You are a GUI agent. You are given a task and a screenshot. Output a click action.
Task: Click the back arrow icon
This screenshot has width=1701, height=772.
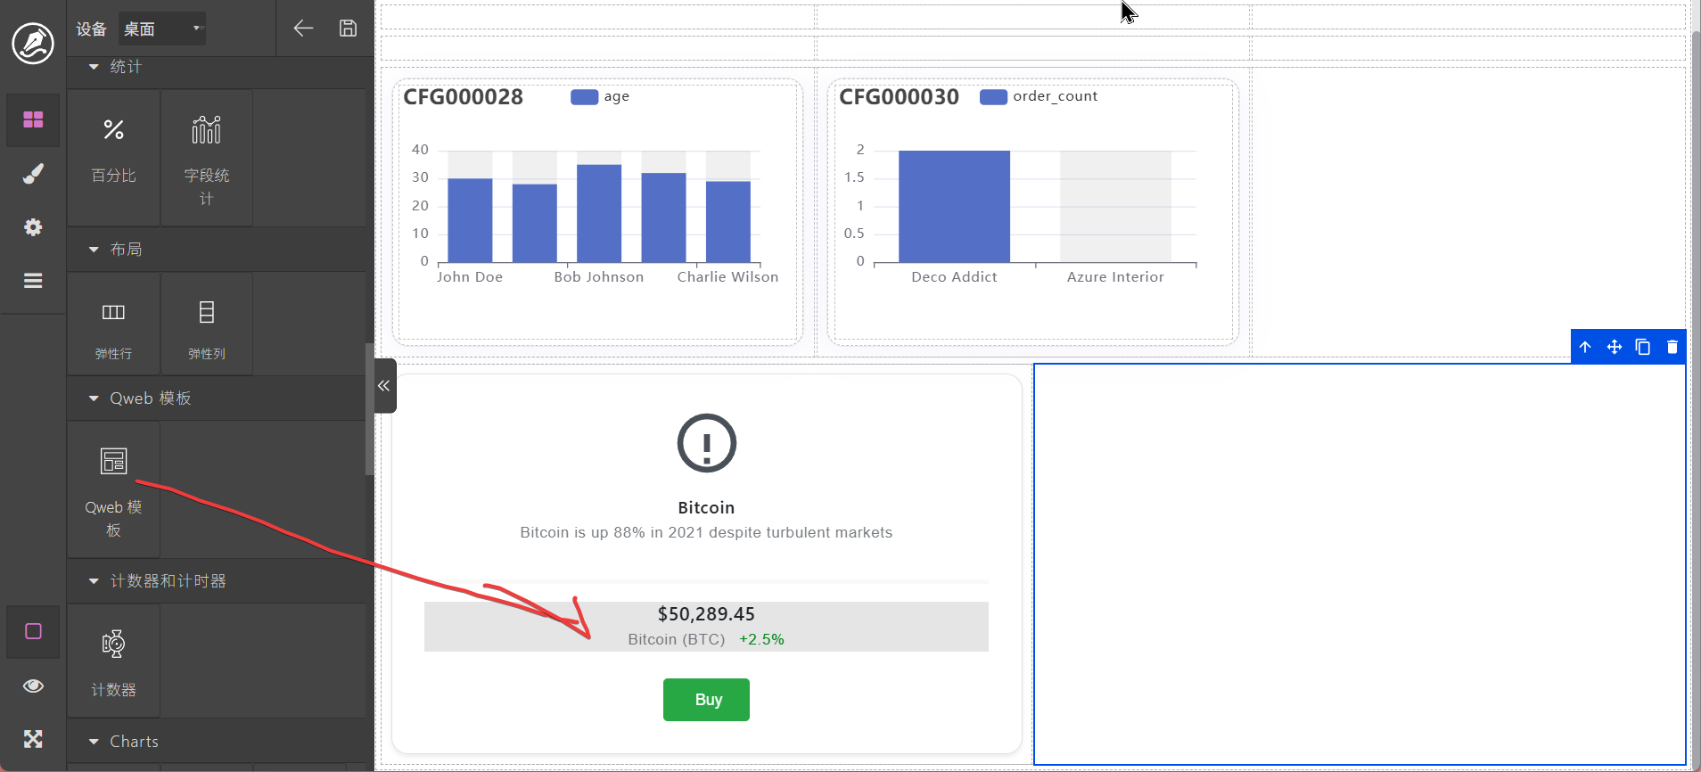[303, 29]
